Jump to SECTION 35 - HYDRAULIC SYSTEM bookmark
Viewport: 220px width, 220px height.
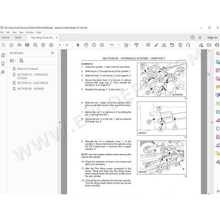pos(33,76)
